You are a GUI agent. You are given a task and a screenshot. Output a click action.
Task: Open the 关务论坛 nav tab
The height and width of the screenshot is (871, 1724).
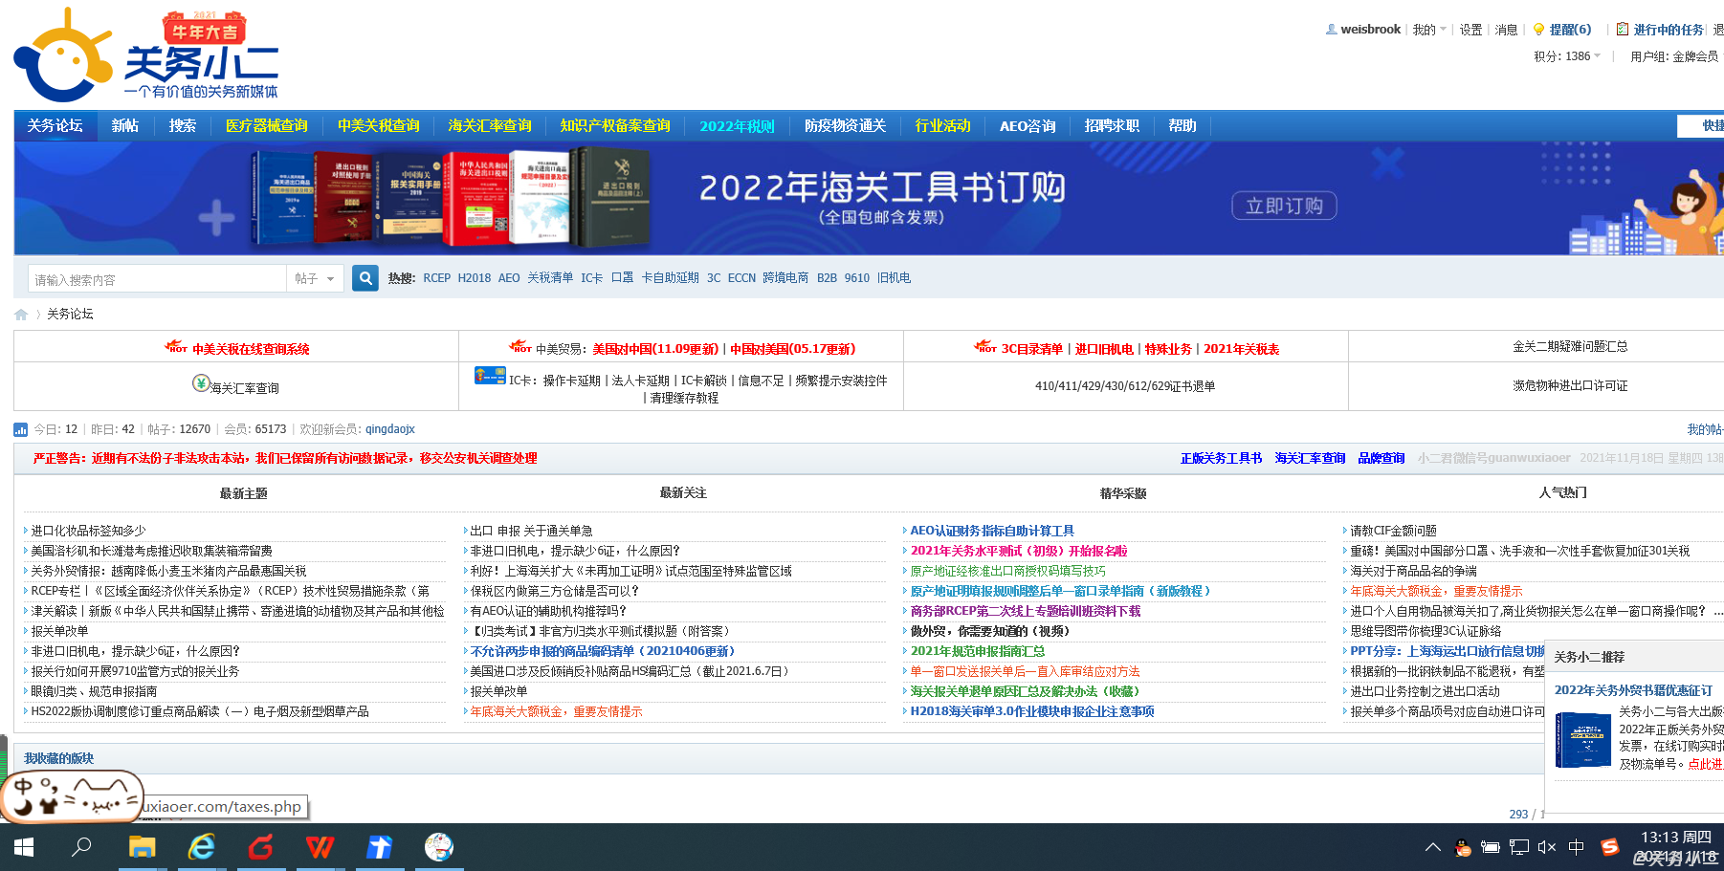coord(55,126)
